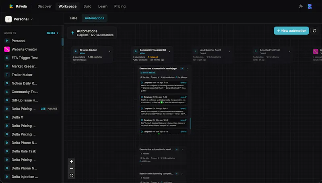The height and width of the screenshot is (183, 322).
Task: Collapse the Community Telegram Bot card
Action: 169,51
